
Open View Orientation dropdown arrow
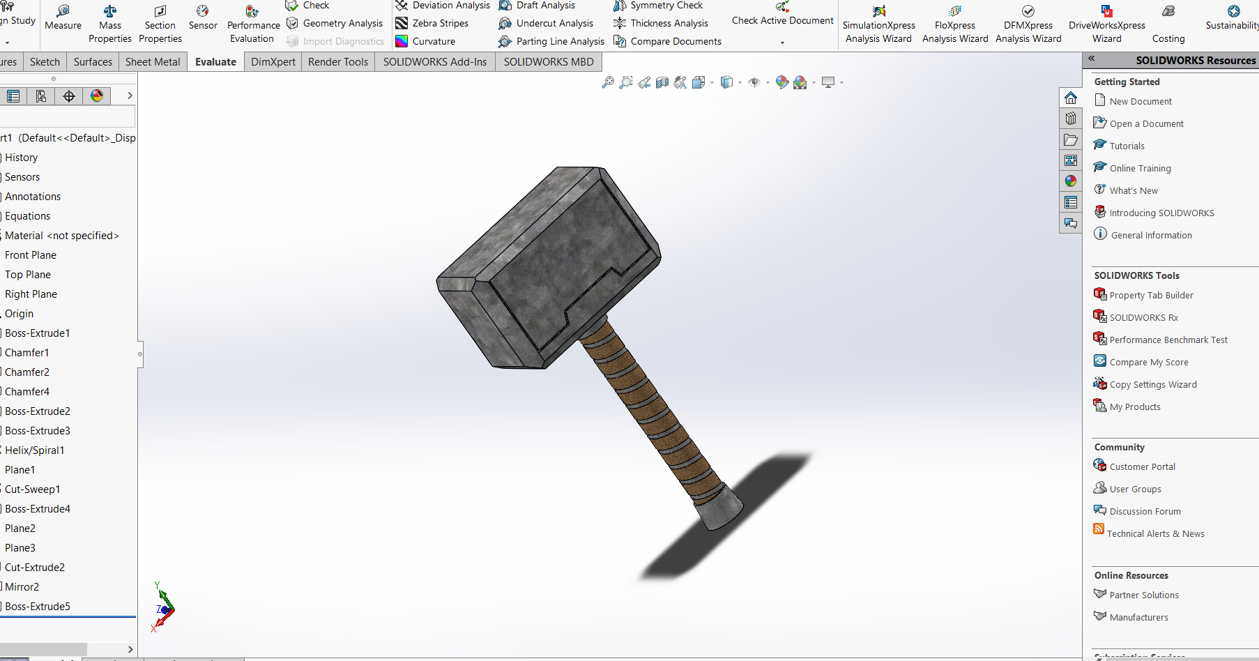tap(712, 83)
